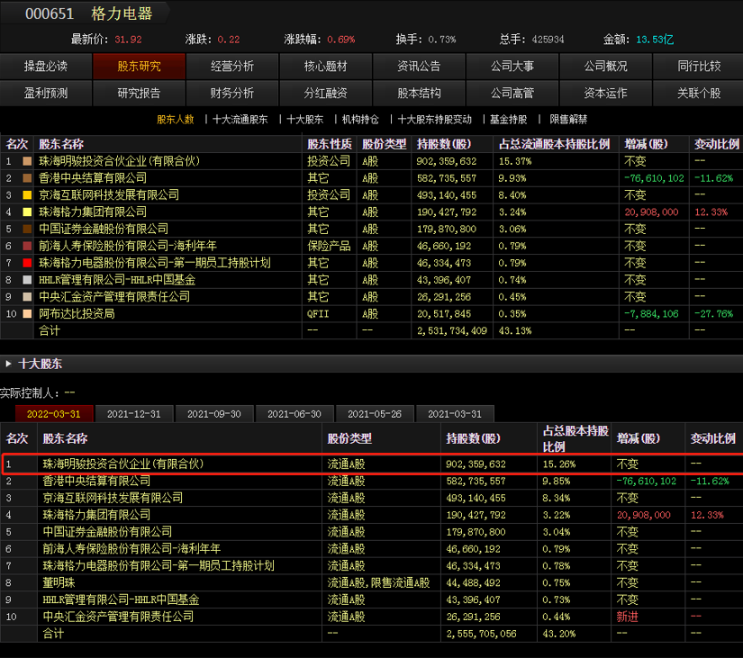The width and height of the screenshot is (743, 658).
Task: Click 变动比例 header in bottom table
Action: 712,438
